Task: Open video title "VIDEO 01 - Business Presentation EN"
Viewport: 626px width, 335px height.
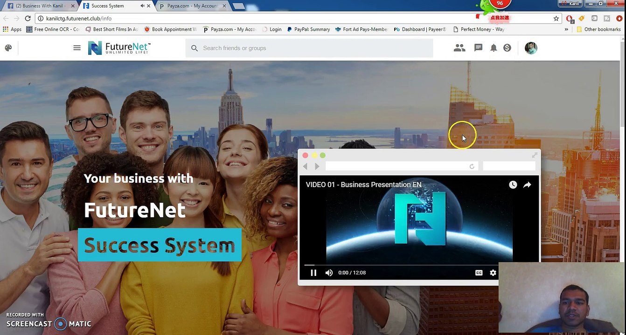Action: coord(363,185)
